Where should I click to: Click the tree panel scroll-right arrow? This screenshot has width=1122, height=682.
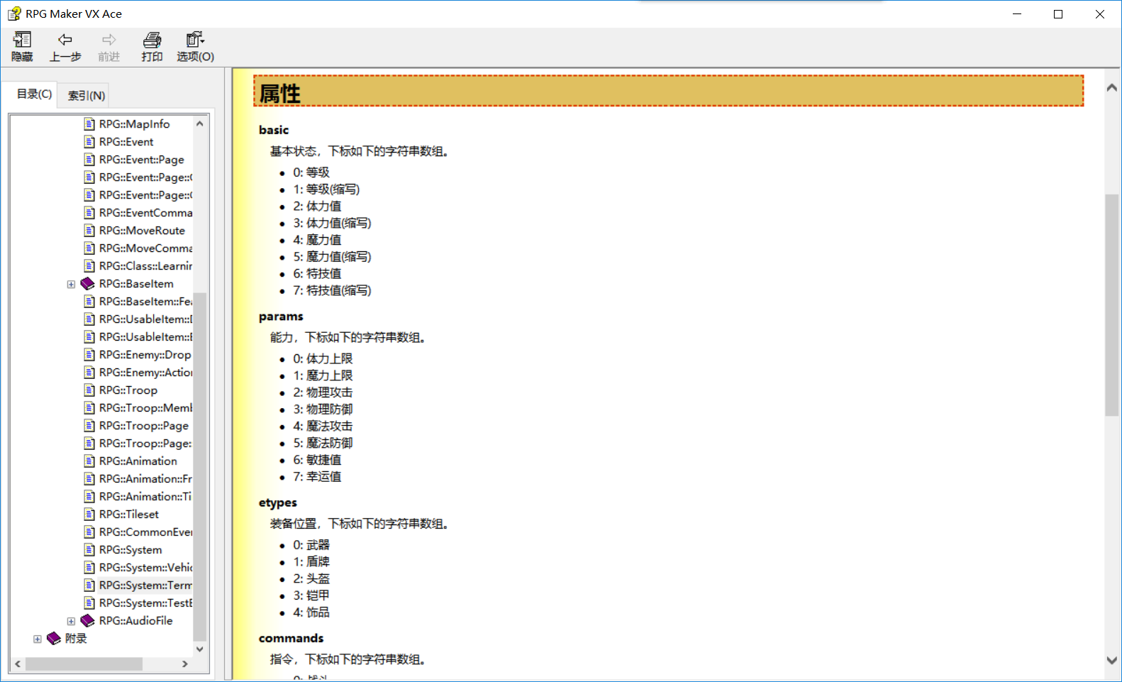(x=185, y=664)
